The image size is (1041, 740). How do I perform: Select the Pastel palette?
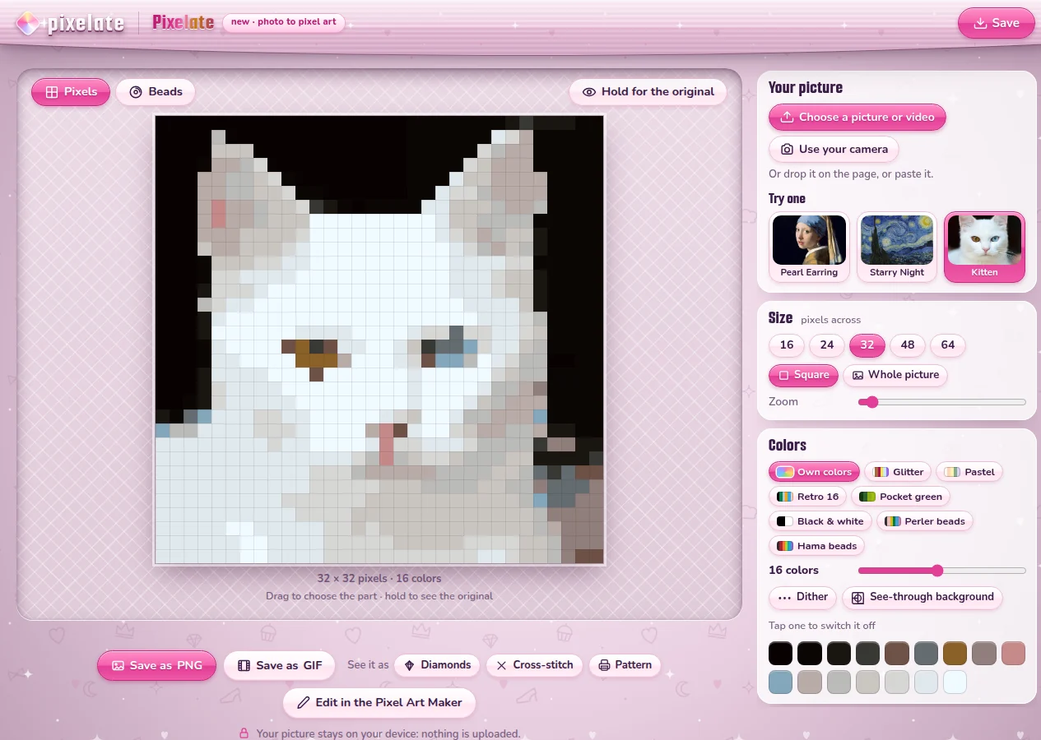pos(969,472)
